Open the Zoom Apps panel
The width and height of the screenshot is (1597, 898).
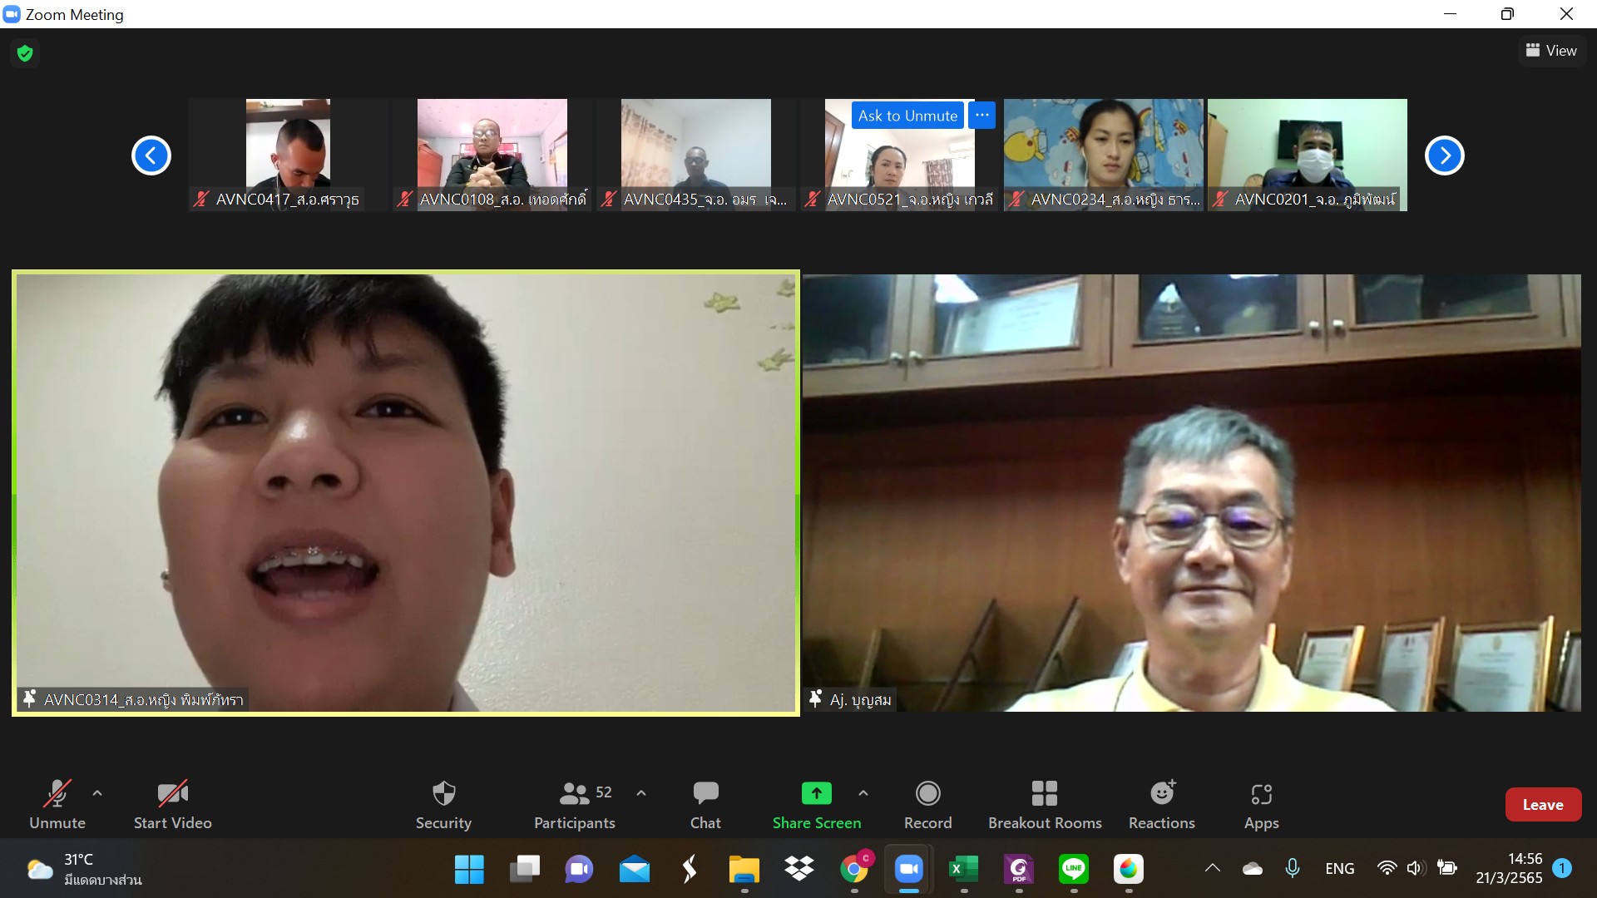[x=1261, y=804]
